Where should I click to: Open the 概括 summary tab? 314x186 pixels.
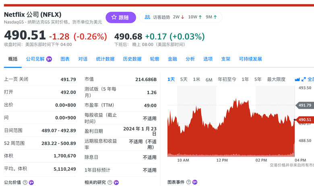(x=13, y=59)
